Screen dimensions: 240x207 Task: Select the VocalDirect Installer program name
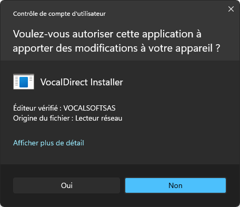click(x=82, y=82)
